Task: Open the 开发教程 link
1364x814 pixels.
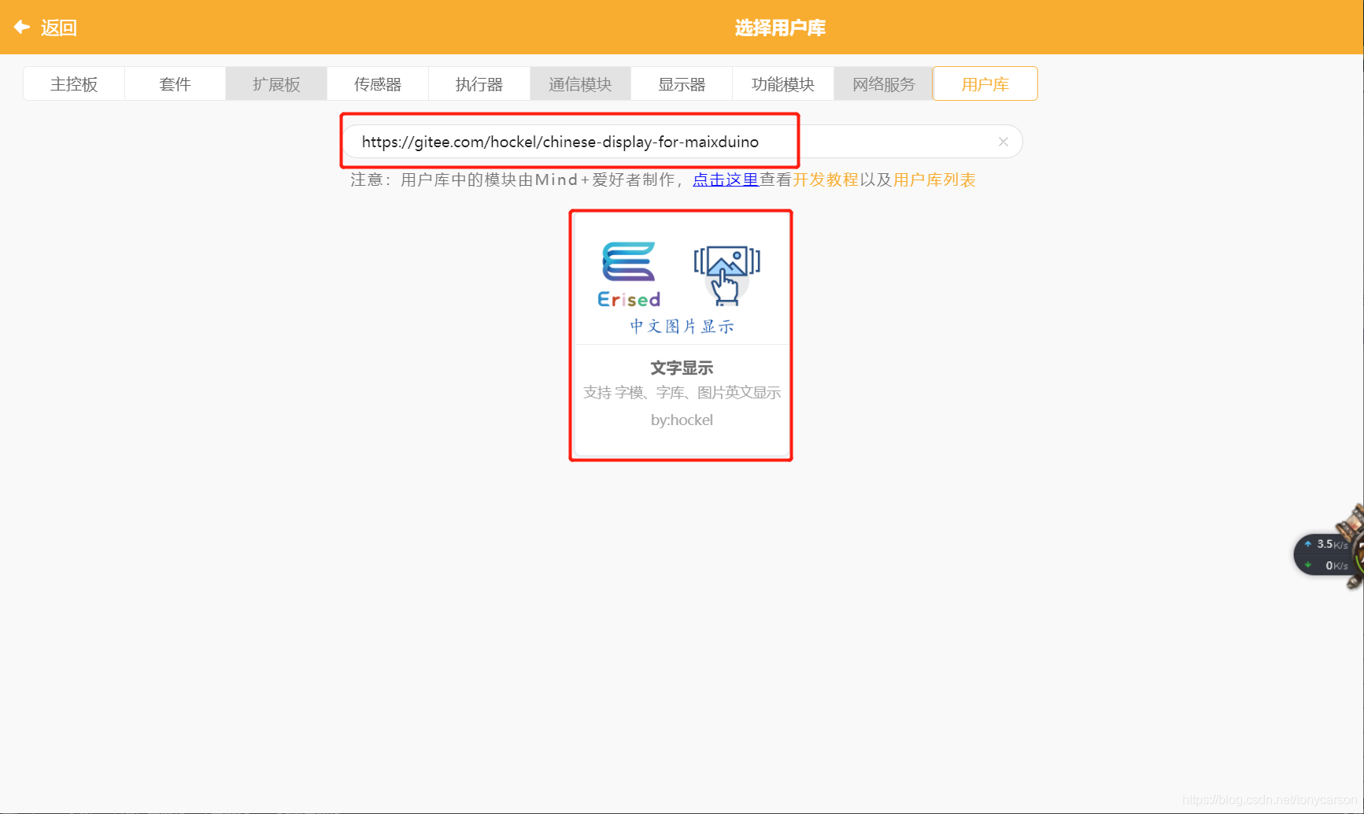Action: coord(825,179)
